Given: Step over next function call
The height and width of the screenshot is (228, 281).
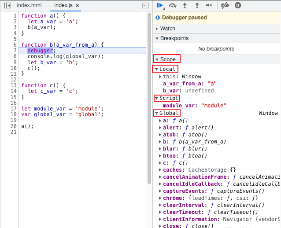Looking at the screenshot, I should click(x=172, y=6).
